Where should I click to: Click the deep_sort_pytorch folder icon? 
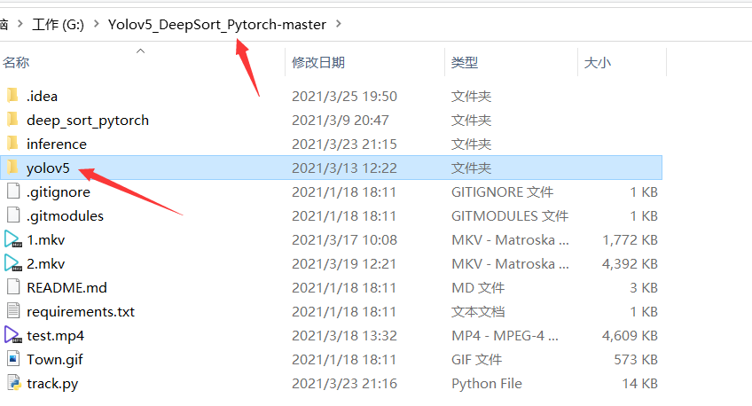[x=13, y=120]
